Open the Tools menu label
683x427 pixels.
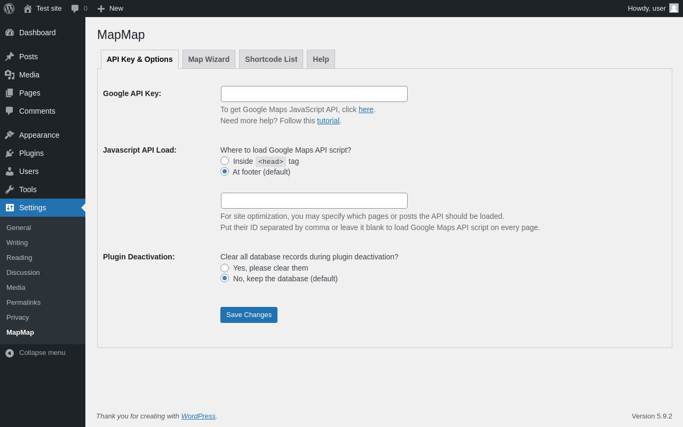(x=28, y=189)
